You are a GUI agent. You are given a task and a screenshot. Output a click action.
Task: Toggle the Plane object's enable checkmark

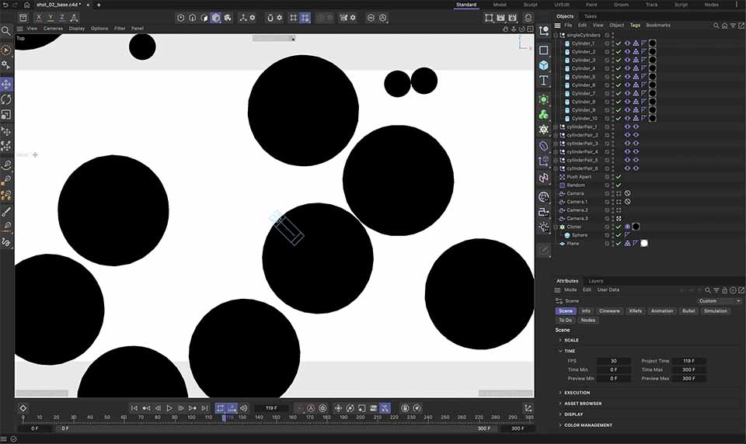619,244
